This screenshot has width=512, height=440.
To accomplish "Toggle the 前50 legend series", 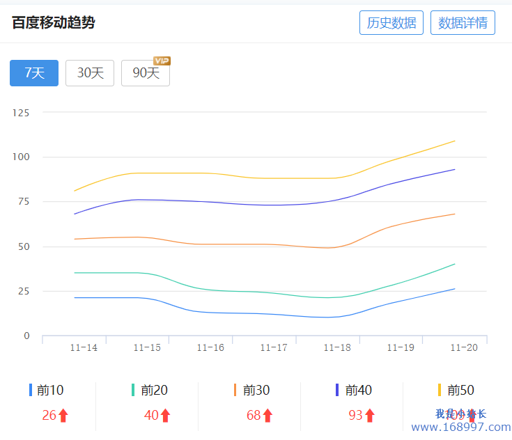I will (456, 390).
